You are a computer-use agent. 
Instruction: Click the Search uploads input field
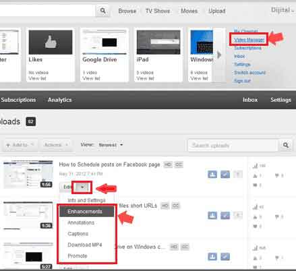(233, 146)
